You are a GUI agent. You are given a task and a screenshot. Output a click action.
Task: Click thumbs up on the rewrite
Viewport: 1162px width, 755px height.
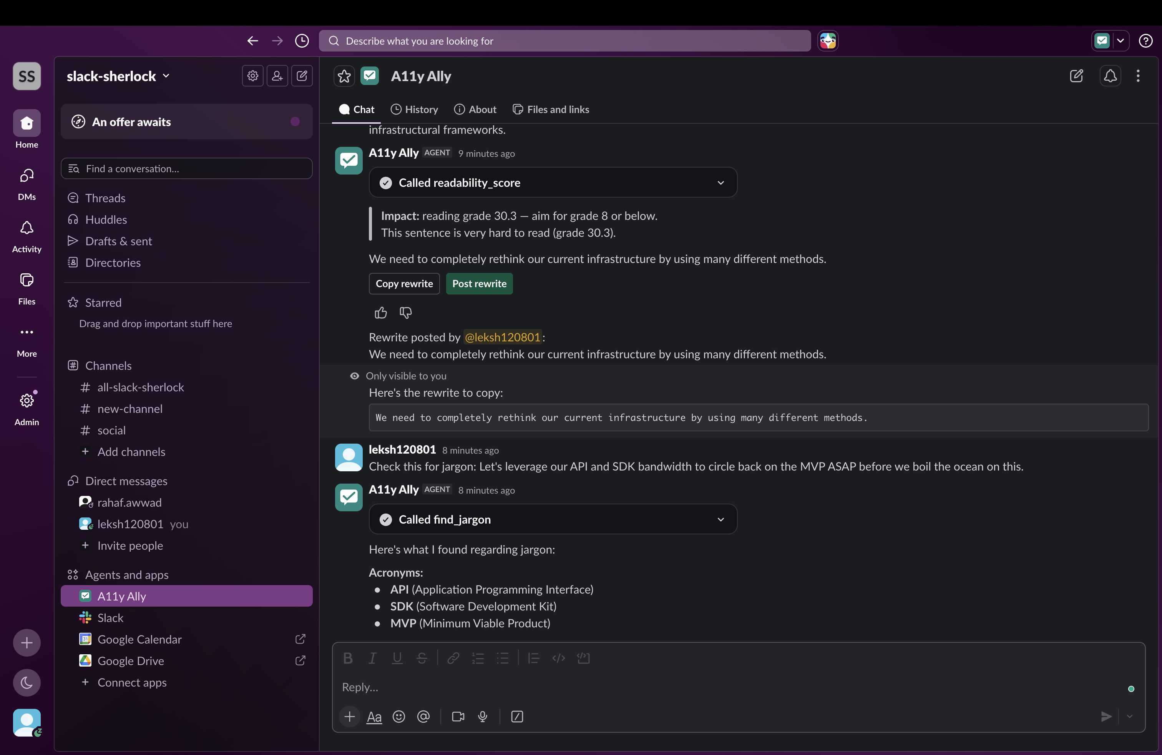tap(380, 313)
